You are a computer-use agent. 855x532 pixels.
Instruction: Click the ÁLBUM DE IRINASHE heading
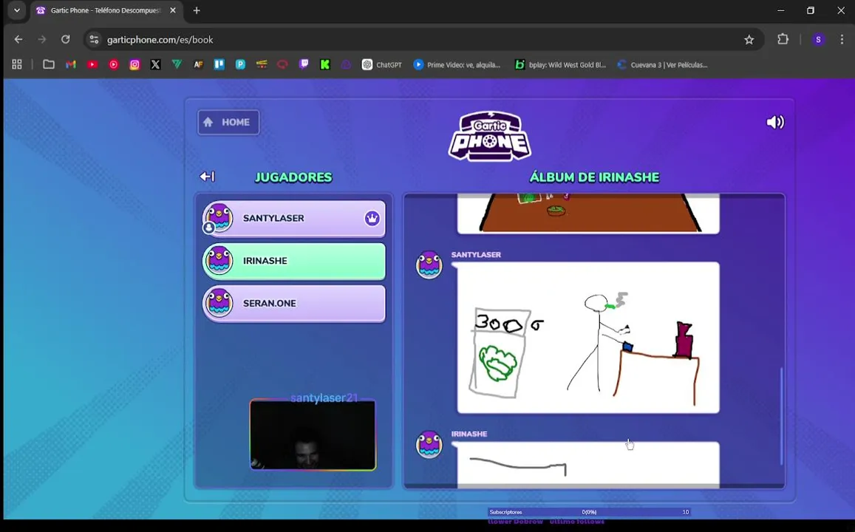pos(594,177)
